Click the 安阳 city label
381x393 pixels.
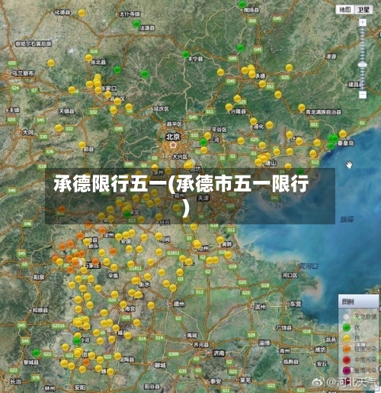(80, 388)
